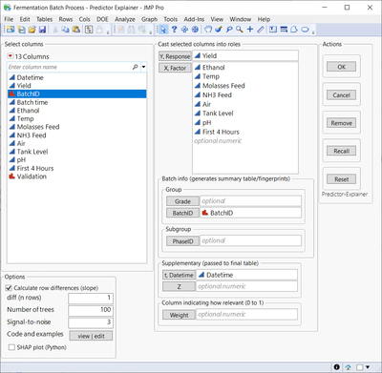Select the question mark help tool
382x373 pixels.
pos(174,30)
